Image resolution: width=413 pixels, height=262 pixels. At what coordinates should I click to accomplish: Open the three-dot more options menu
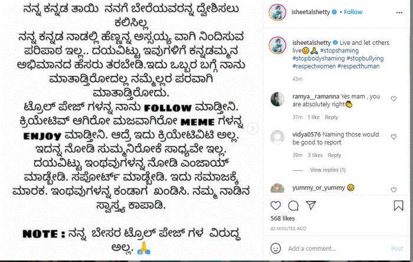[399, 12]
